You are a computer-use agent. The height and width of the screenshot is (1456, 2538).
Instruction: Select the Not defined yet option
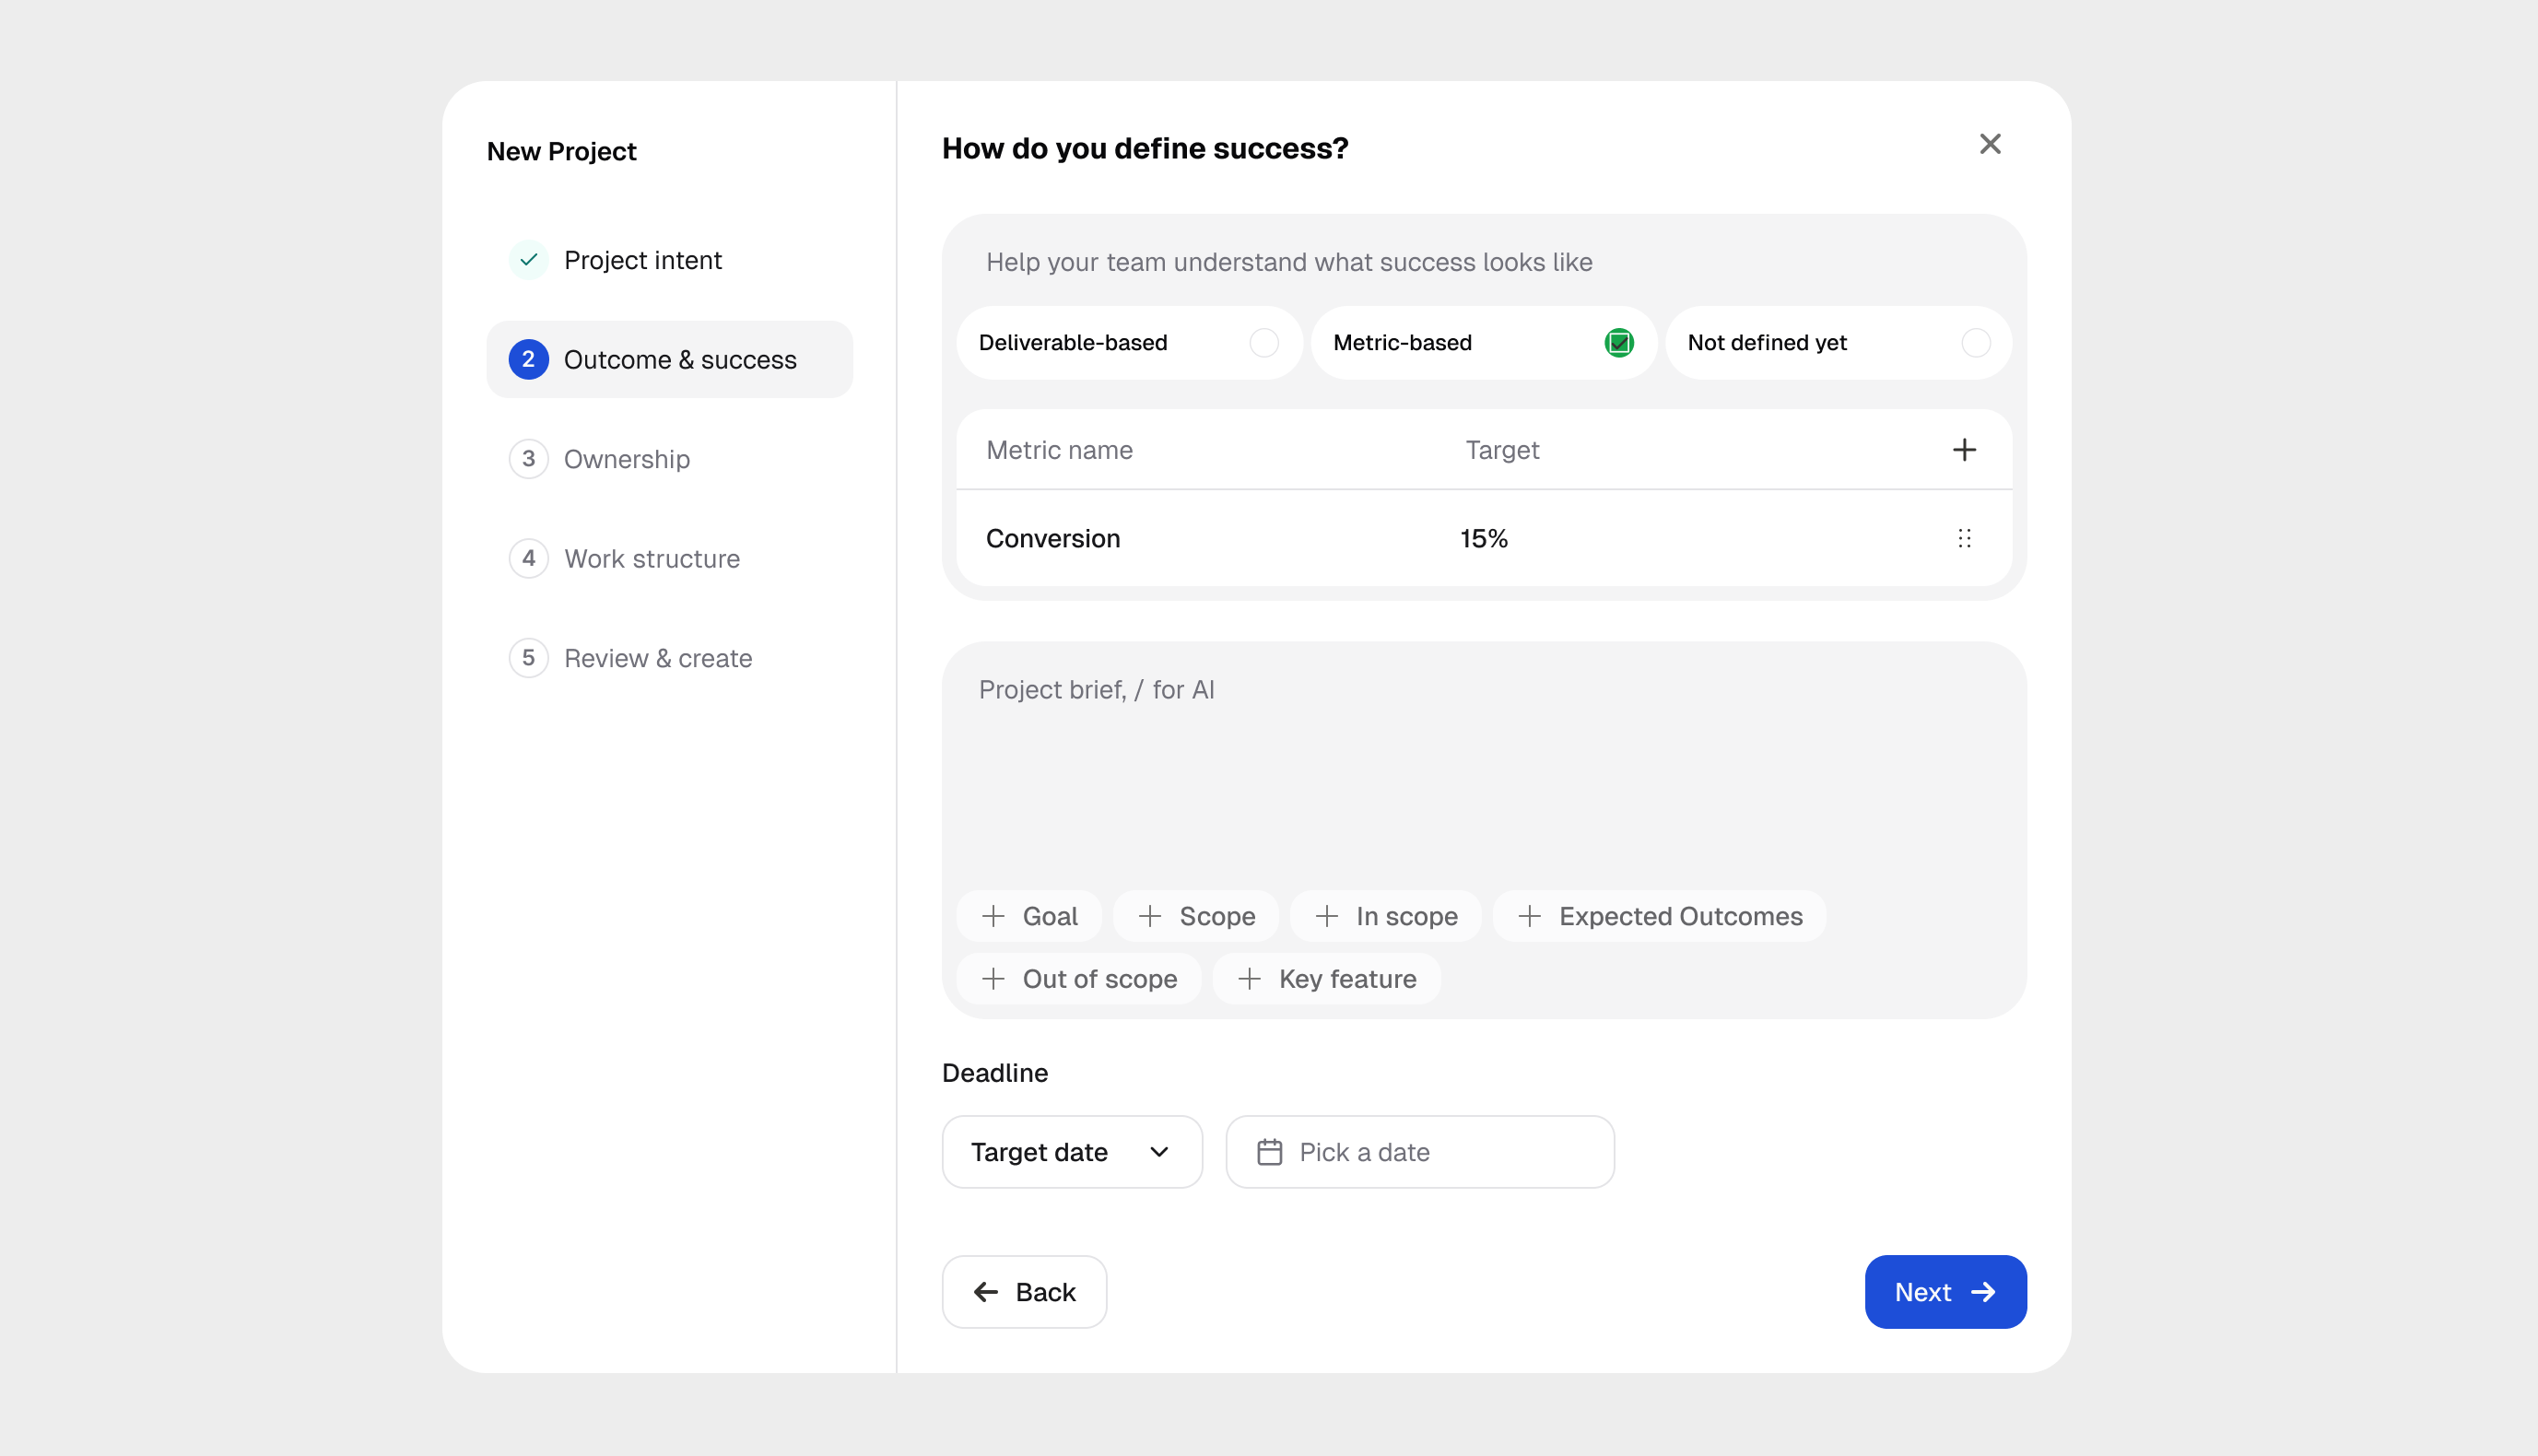point(1838,343)
